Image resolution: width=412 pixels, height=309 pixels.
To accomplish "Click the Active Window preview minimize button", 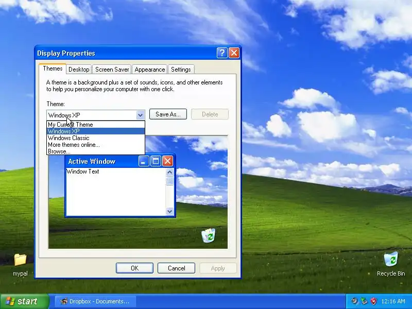I will click(x=144, y=161).
